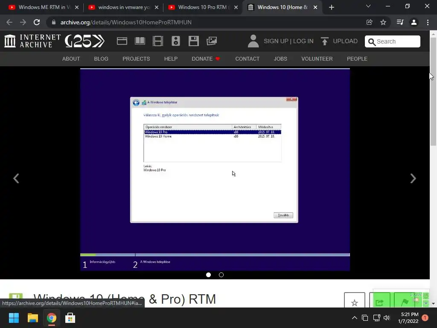Open the Software floppy disk icon
437x328 pixels.
click(193, 41)
